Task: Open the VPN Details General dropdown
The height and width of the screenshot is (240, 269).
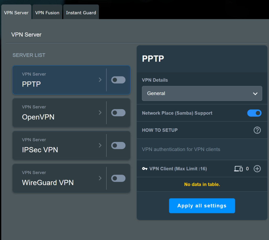Action: (202, 93)
